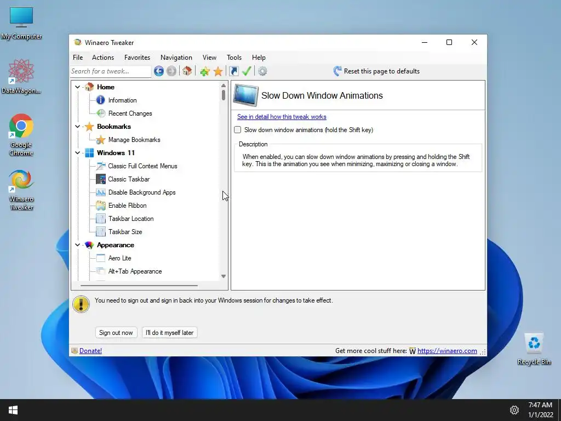Click the Aero Lite icon
The width and height of the screenshot is (561, 421).
pos(101,258)
